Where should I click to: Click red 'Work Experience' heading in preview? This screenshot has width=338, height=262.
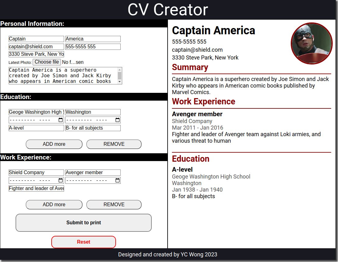(203, 102)
